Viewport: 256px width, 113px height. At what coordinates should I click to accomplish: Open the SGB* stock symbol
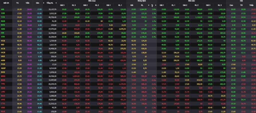[3, 68]
